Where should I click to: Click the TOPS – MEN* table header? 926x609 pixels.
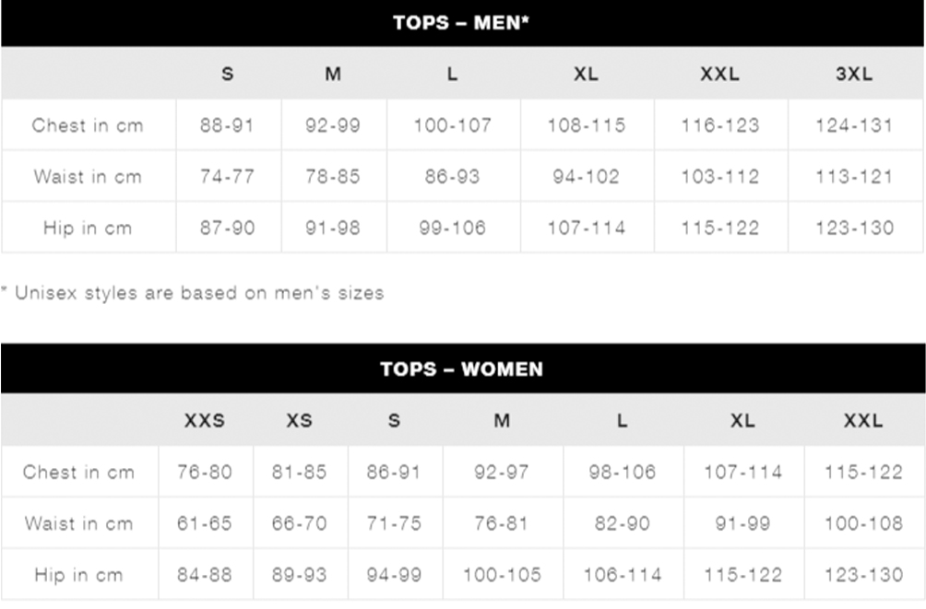coord(461,23)
